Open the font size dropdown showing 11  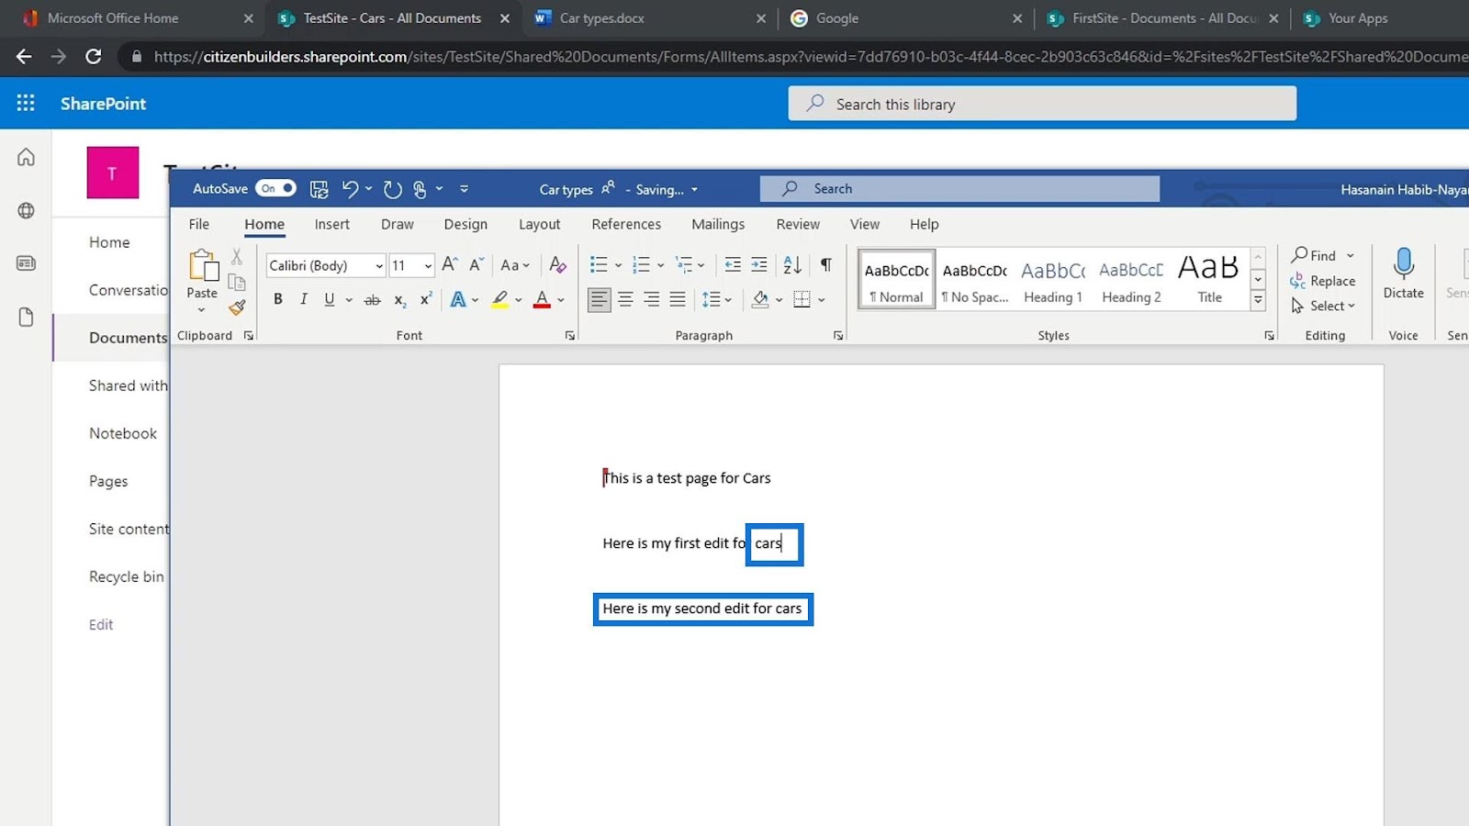(x=428, y=265)
